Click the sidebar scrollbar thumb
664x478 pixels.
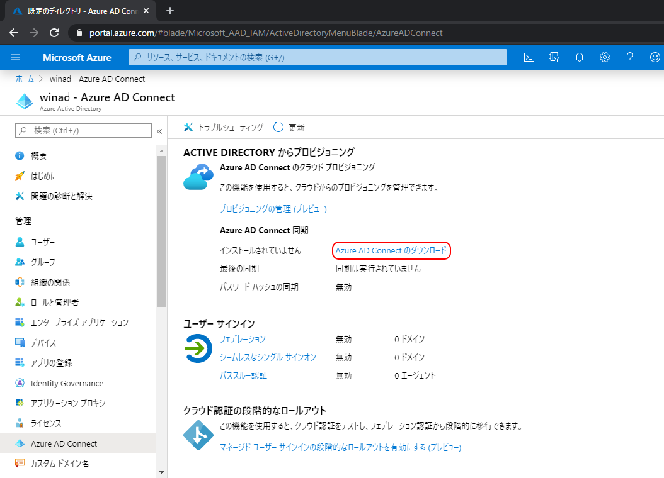pos(161,231)
